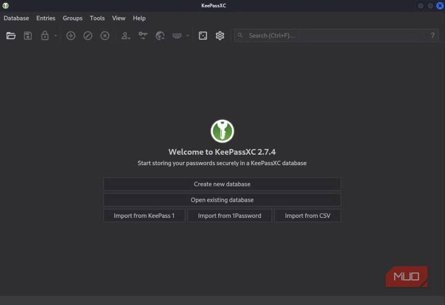Click the Save Database floppy icon
Viewport: 445px width, 305px height.
point(28,36)
